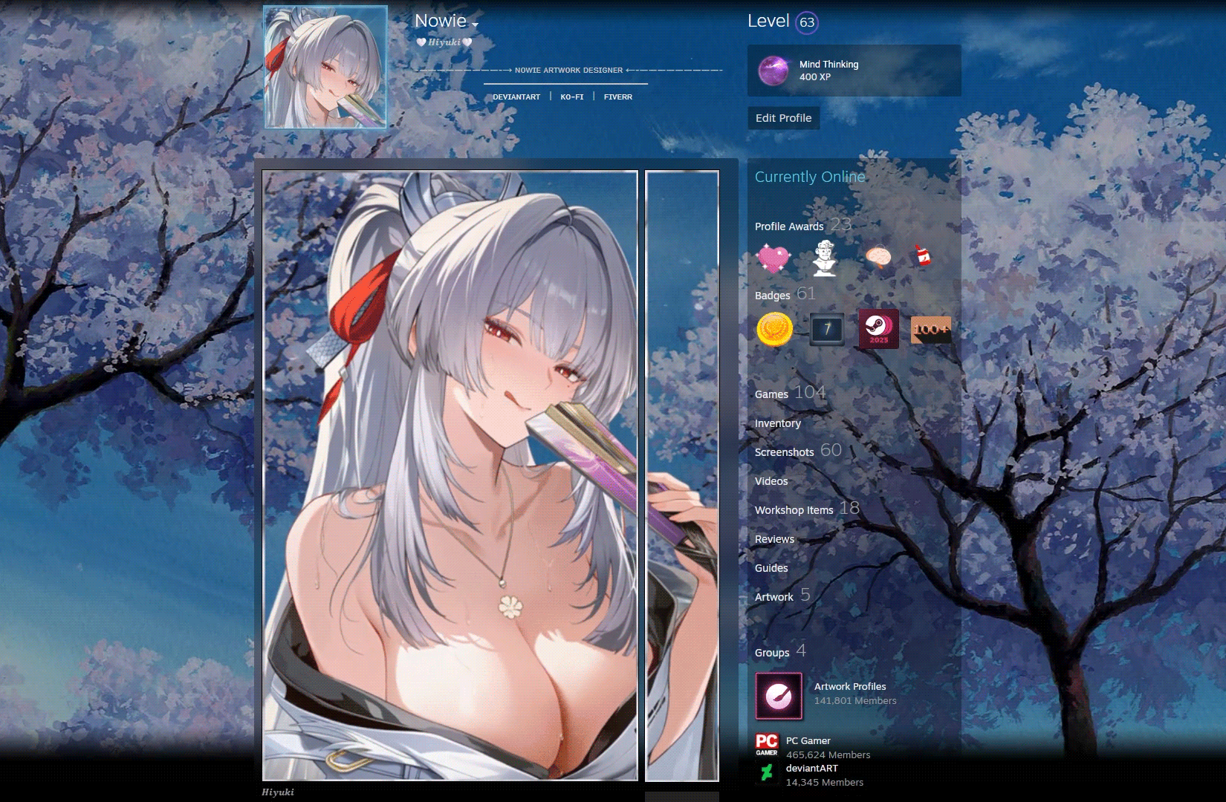
Task: Click the deviantART green group logo
Action: pyautogui.click(x=767, y=773)
